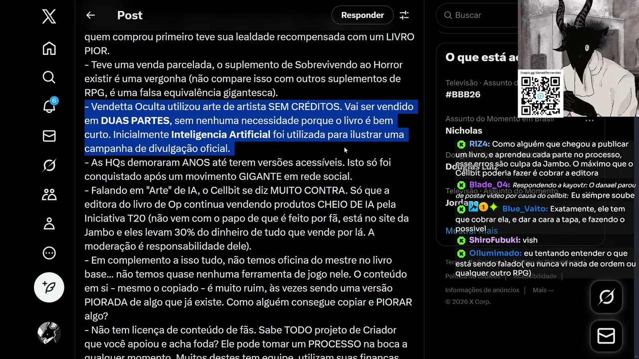Click green badge icon next to Ollumimado
This screenshot has height=359, width=639.
click(x=461, y=254)
